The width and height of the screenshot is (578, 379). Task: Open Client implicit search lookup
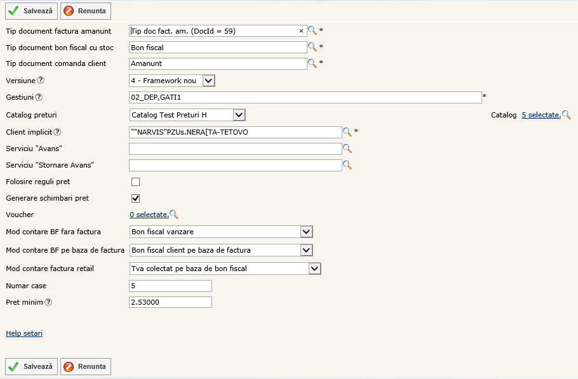click(x=347, y=132)
